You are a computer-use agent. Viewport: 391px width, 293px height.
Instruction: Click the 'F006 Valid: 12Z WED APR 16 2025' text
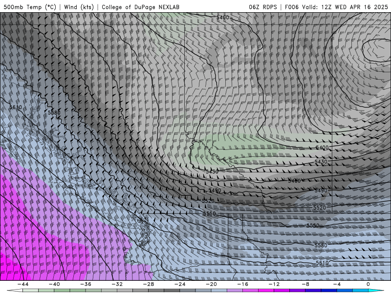tap(336, 7)
